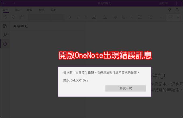Open the font name box
This screenshot has width=183, height=118.
(39, 17)
